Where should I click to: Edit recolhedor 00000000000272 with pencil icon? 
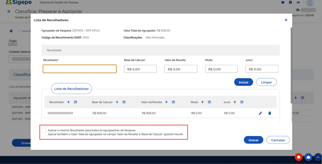(260, 113)
